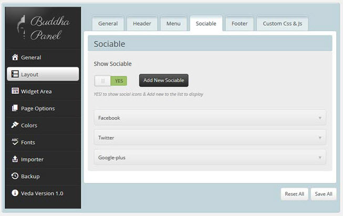Expand the Google-plus dropdown arrow
The width and height of the screenshot is (343, 216).
(320, 158)
